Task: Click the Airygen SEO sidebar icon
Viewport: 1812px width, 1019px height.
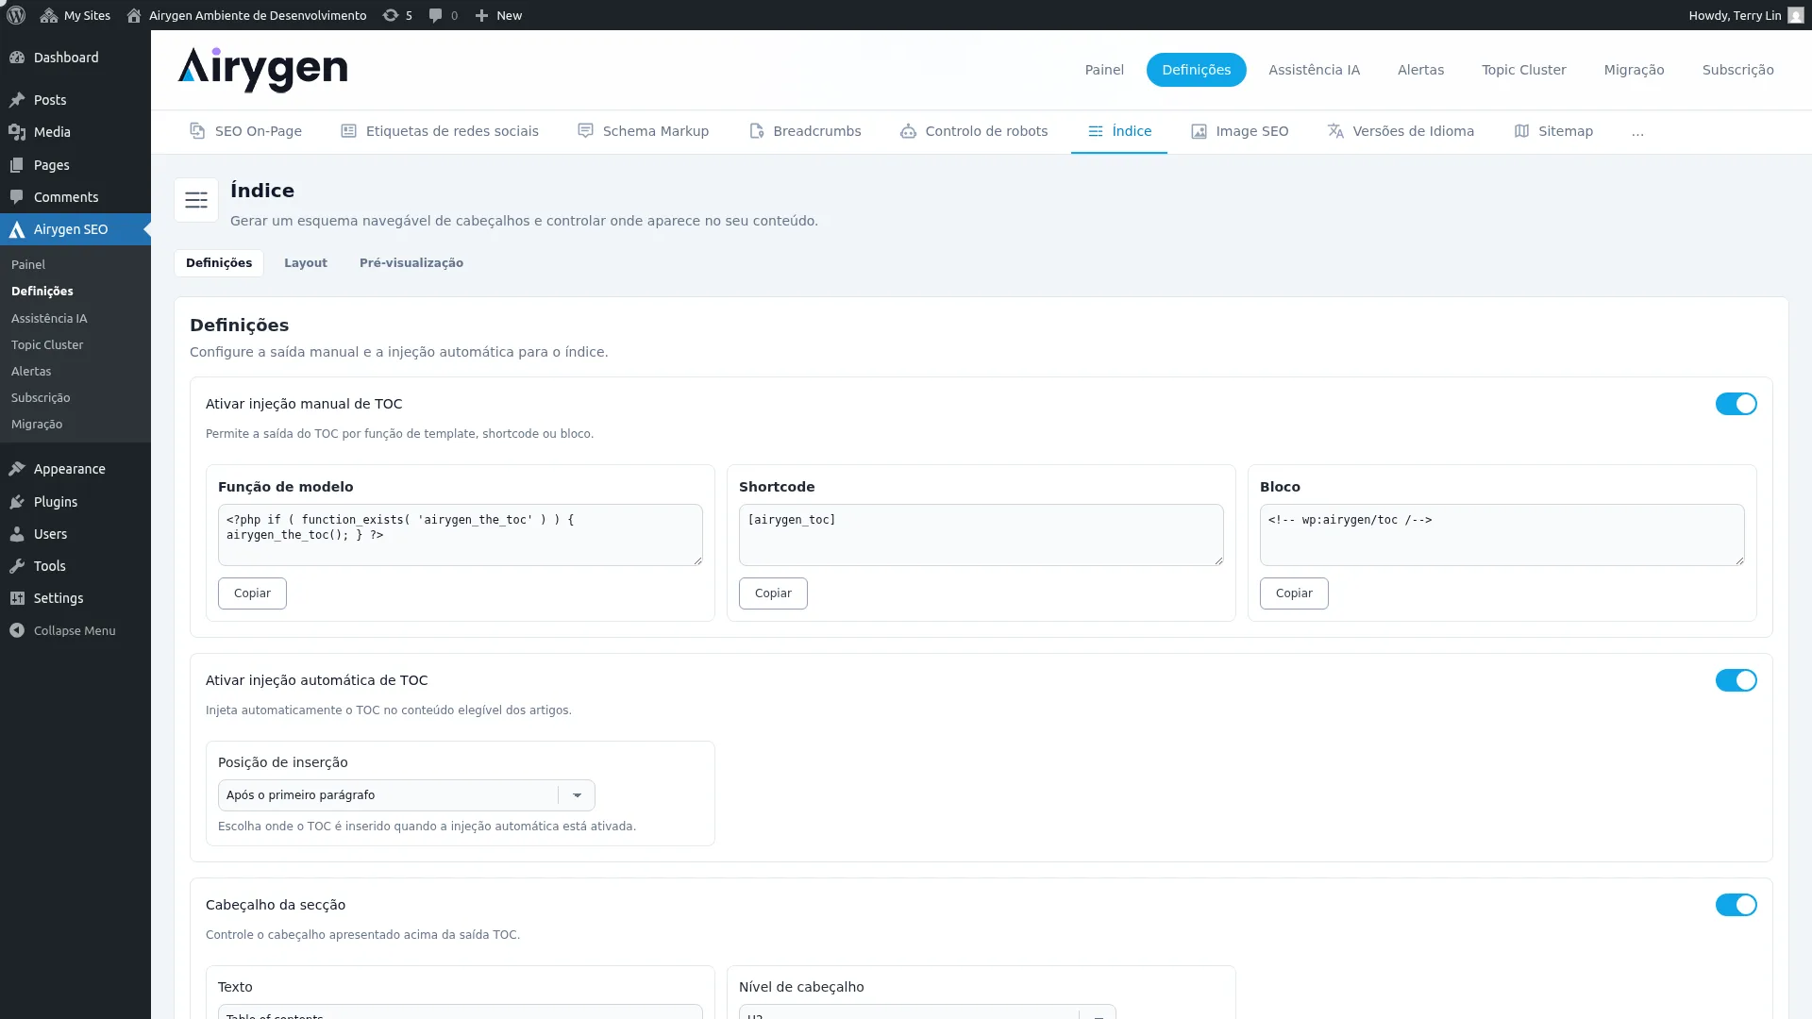Action: tap(17, 229)
